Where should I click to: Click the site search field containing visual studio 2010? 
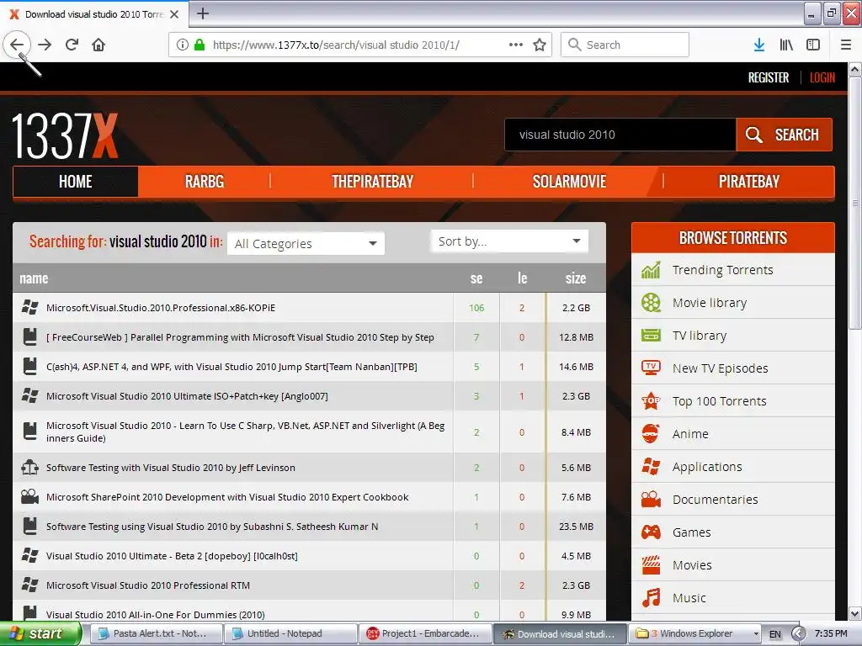point(620,135)
